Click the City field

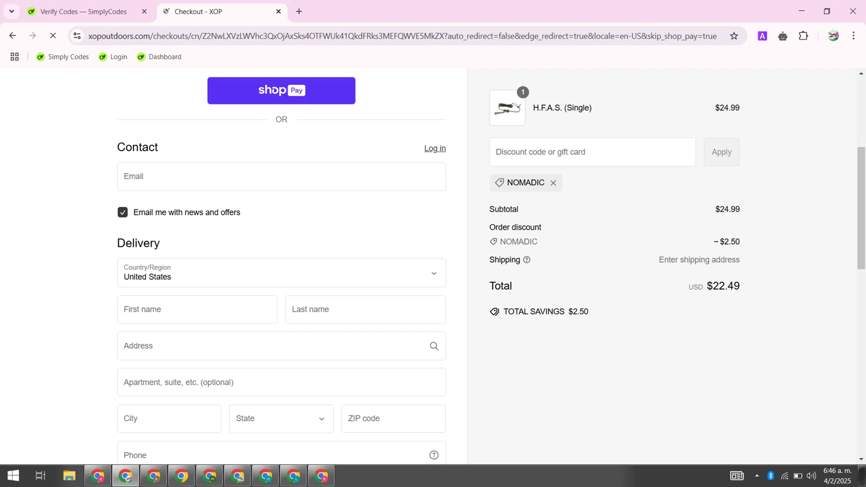coord(169,419)
